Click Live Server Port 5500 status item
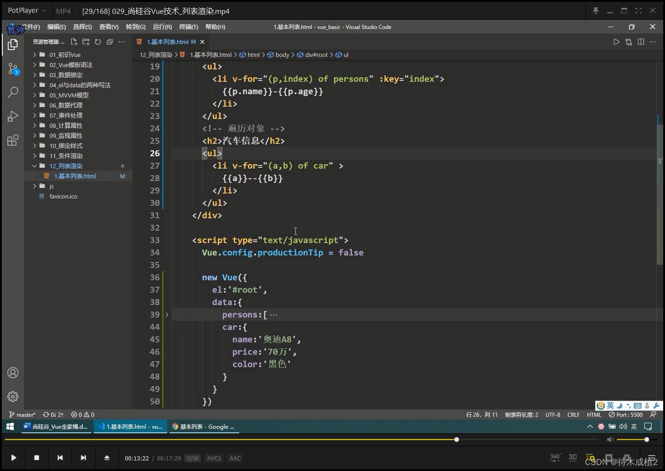 (x=626, y=414)
